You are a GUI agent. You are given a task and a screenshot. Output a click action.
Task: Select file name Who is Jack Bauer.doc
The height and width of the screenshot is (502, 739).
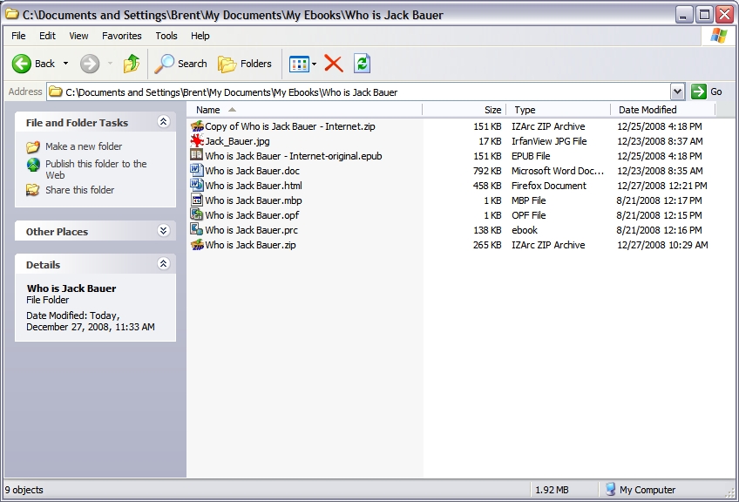(x=252, y=171)
